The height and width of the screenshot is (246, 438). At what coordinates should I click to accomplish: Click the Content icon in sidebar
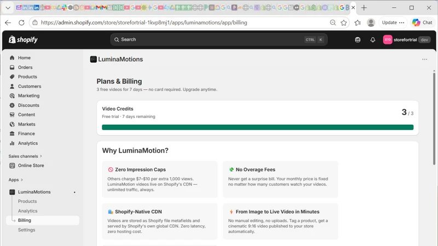(x=12, y=115)
